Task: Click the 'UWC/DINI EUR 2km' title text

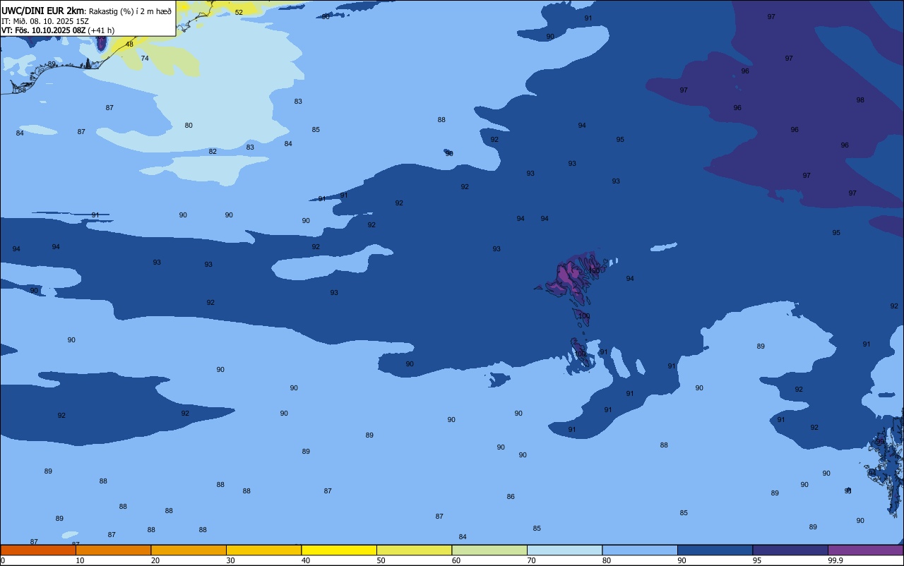Action: tap(42, 11)
